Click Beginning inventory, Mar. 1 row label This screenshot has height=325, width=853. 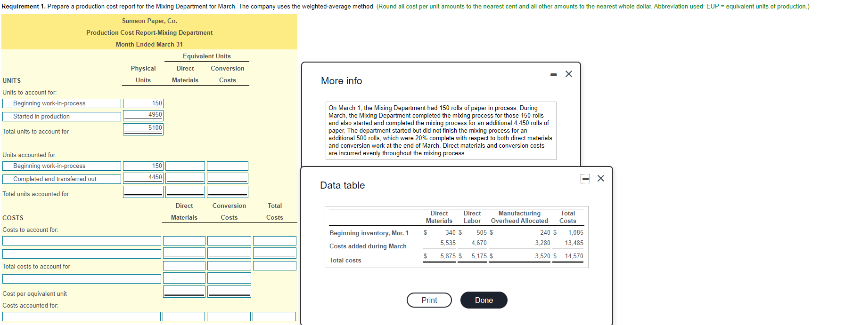369,233
